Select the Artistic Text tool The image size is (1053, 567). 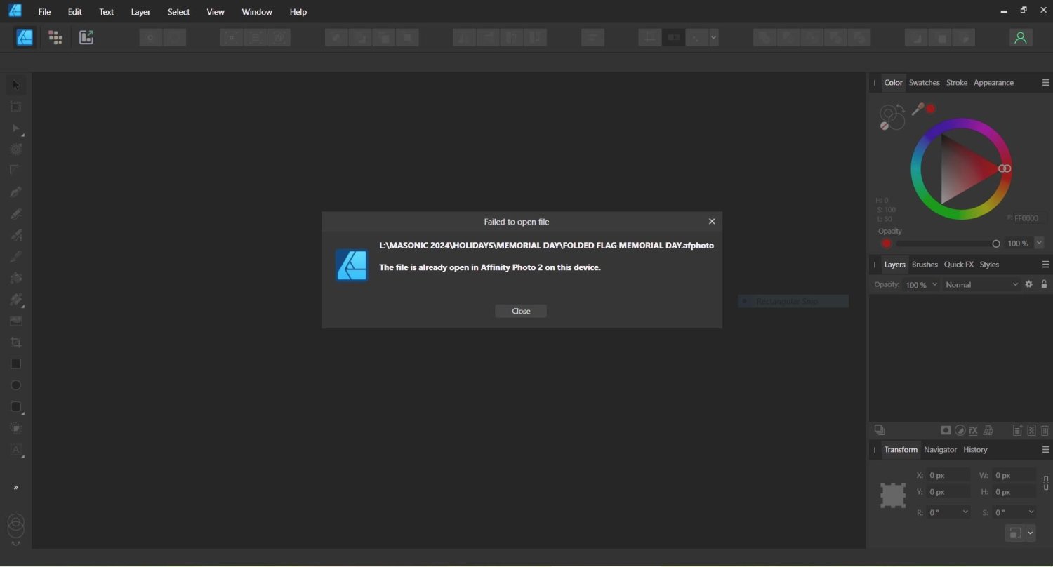tap(15, 450)
